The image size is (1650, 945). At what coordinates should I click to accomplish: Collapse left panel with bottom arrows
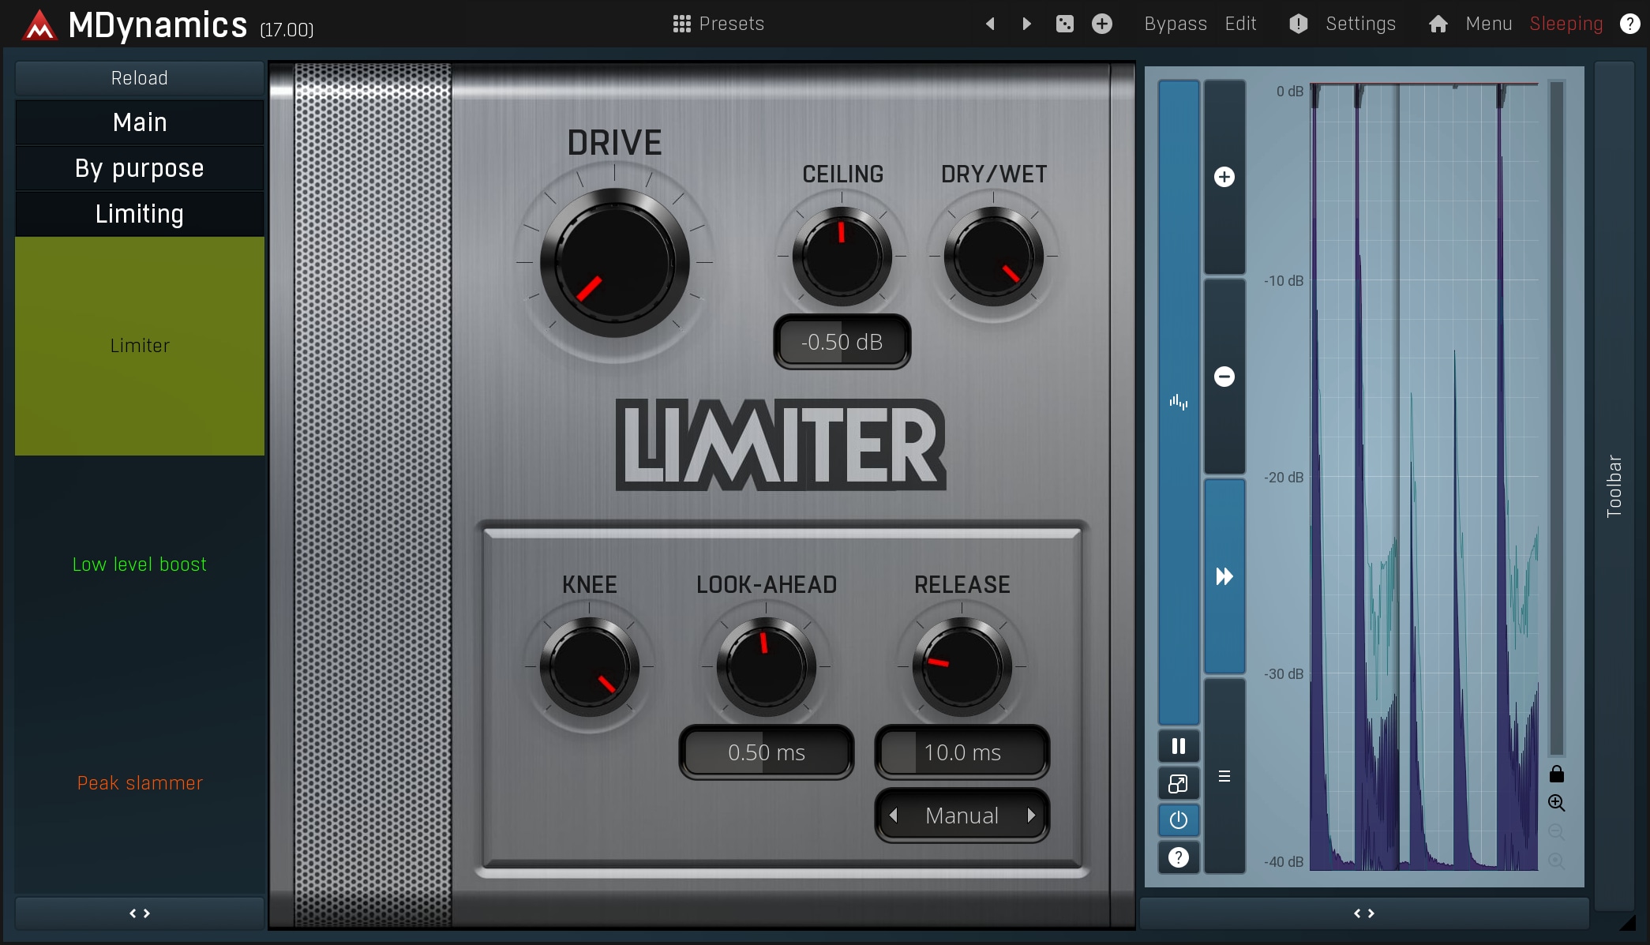point(140,913)
